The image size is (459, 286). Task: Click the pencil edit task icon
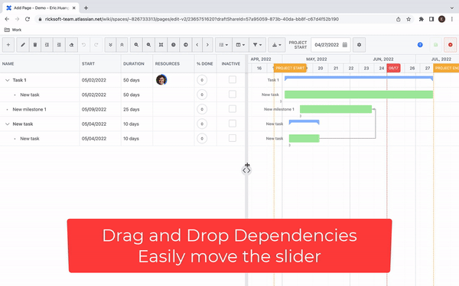pyautogui.click(x=23, y=45)
